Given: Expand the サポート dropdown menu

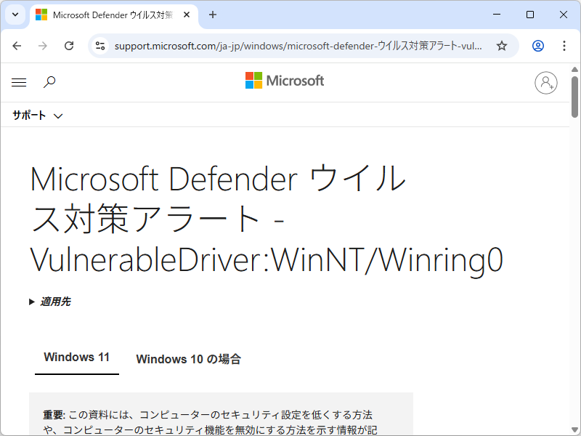Looking at the screenshot, I should [x=34, y=115].
